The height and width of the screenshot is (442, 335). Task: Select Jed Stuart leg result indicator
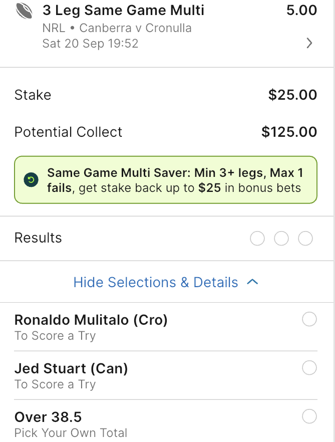(309, 368)
